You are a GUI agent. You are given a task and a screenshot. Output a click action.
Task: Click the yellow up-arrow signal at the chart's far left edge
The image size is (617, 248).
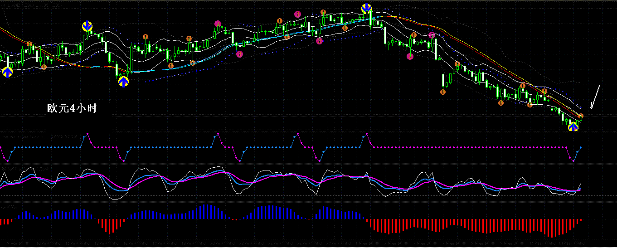pos(7,72)
